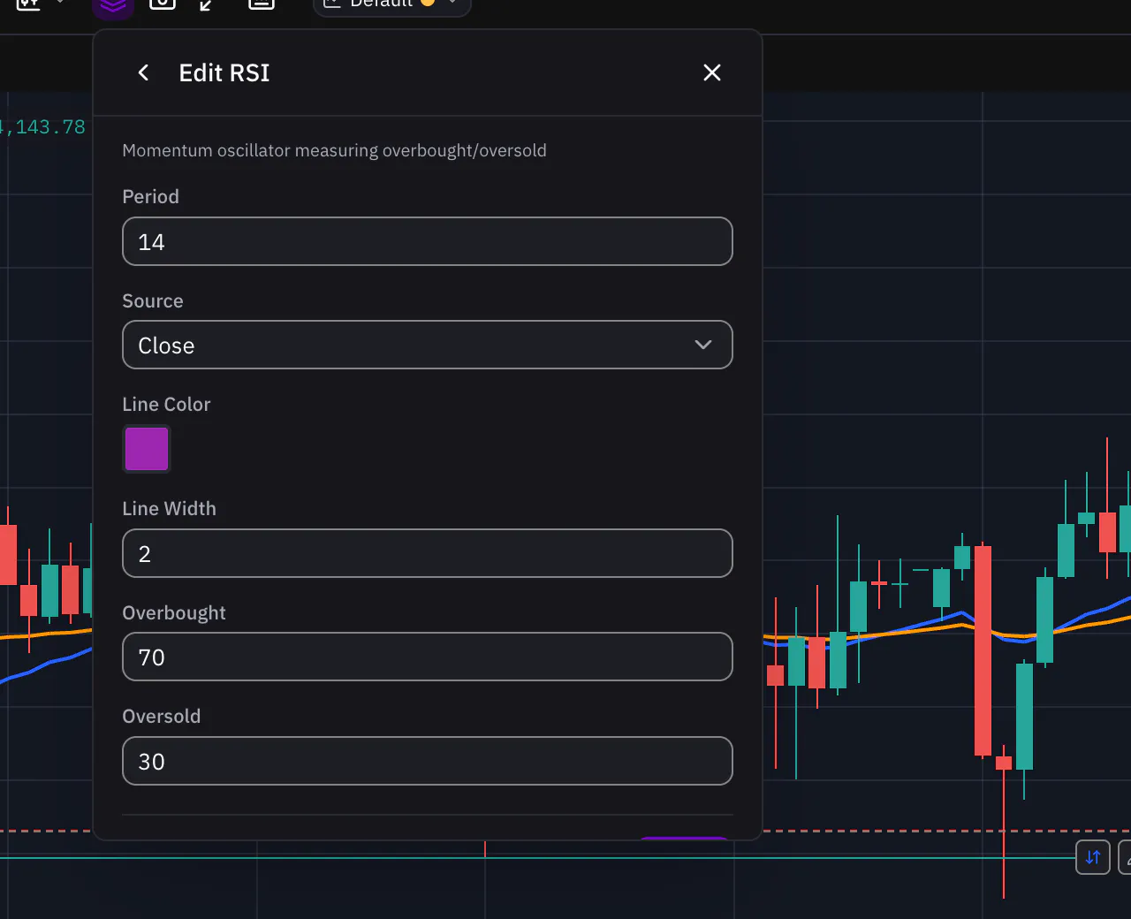Open the purple Line Color swatch
This screenshot has width=1131, height=919.
[x=147, y=449]
